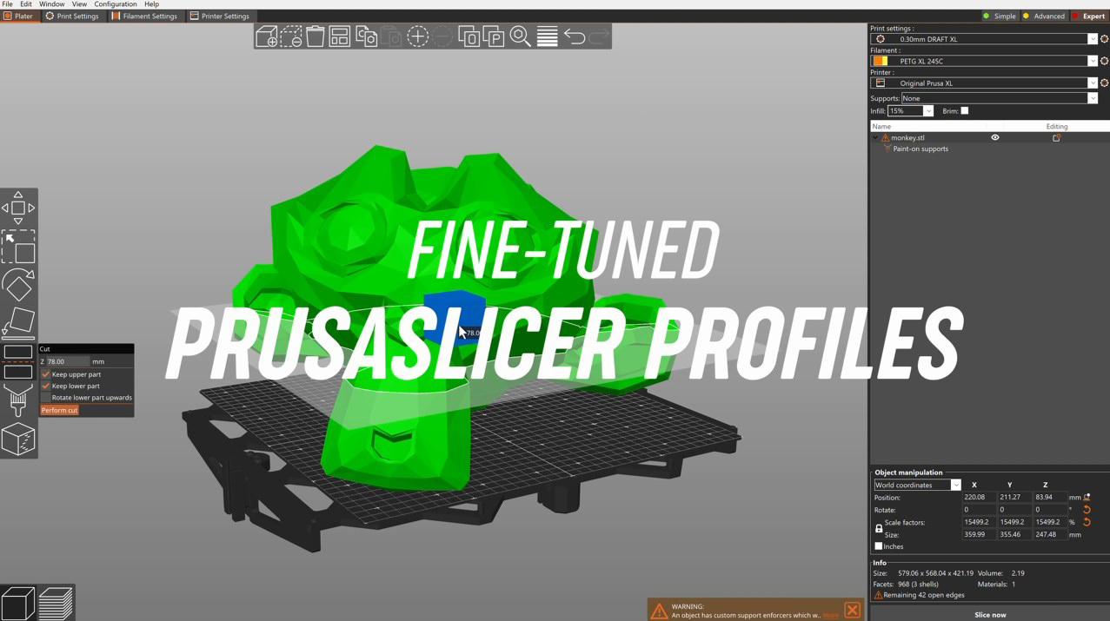Click the Add instance plus icon
Image resolution: width=1110 pixels, height=621 pixels.
[418, 36]
